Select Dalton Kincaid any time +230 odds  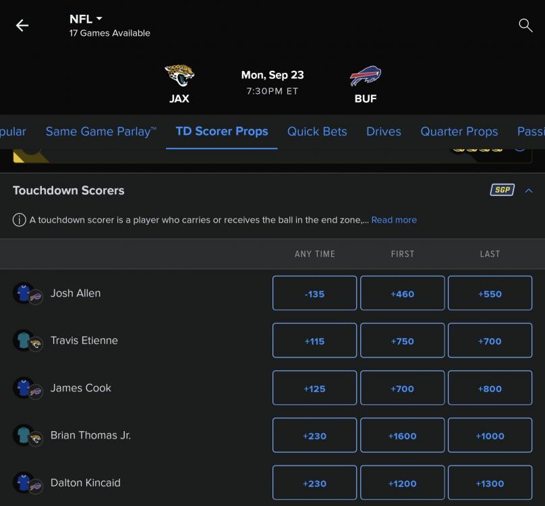(x=314, y=482)
